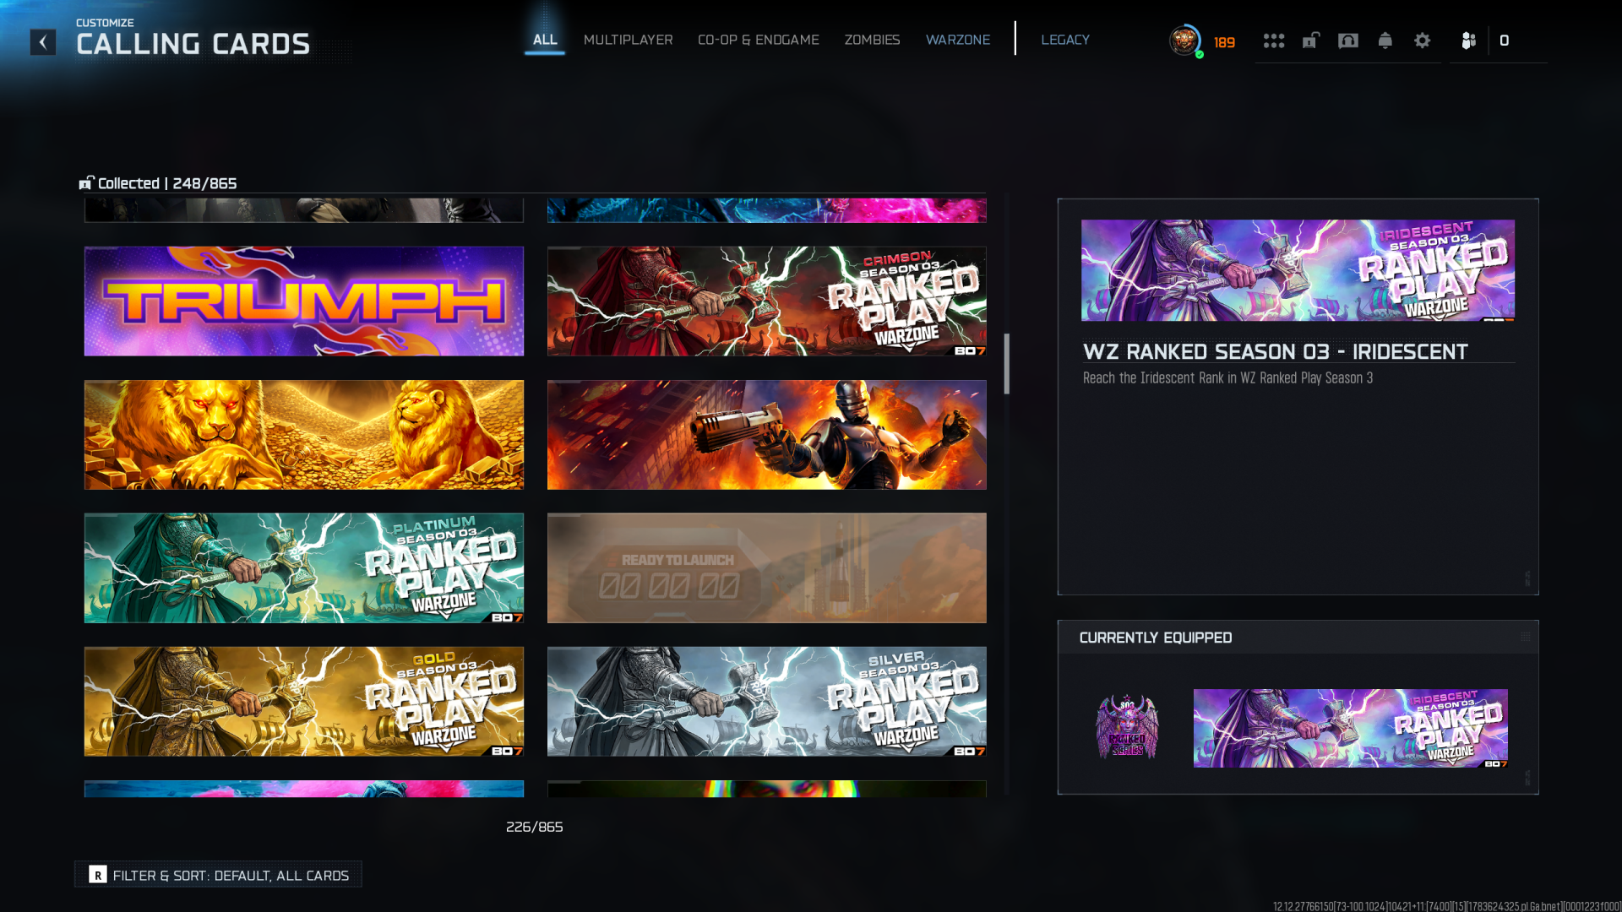Click the 189 player level number

tap(1224, 42)
